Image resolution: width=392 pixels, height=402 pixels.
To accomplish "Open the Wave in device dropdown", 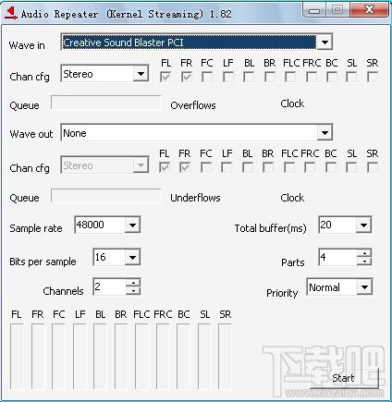I will (325, 42).
